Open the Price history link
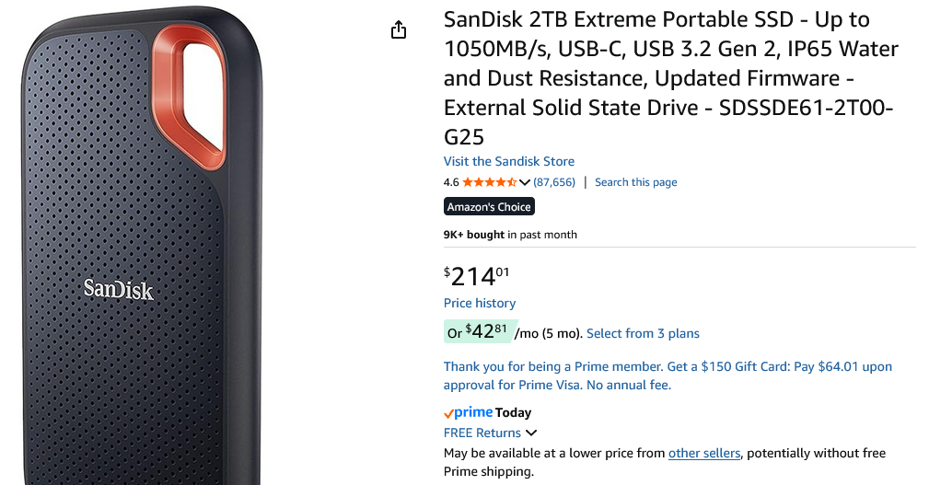The height and width of the screenshot is (485, 929). coord(480,303)
